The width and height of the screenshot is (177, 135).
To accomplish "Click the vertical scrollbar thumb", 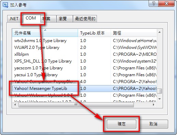I will (160, 91).
